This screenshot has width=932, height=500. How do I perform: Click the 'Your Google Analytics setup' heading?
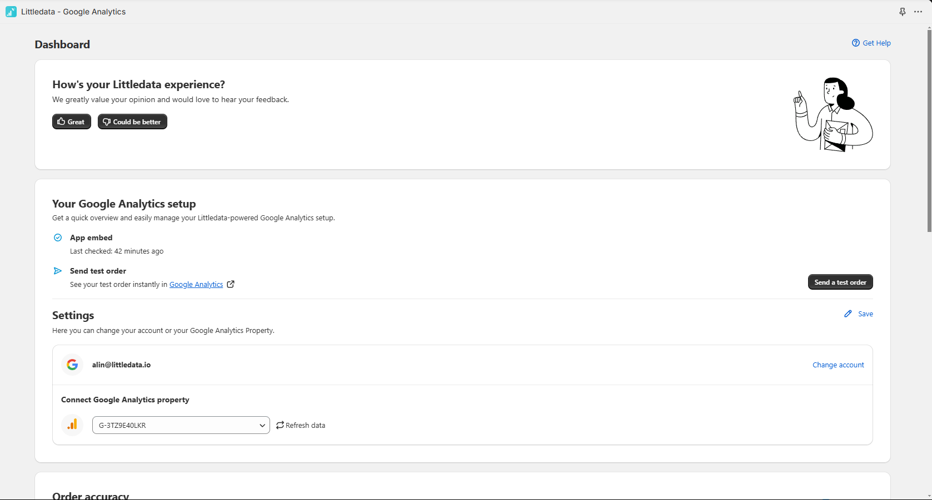coord(124,204)
